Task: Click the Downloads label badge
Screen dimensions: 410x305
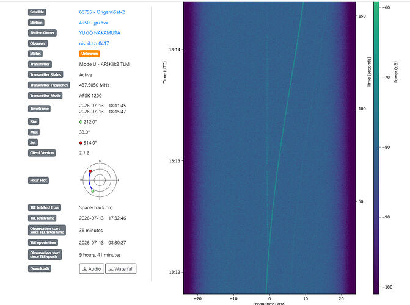Action: pos(40,268)
